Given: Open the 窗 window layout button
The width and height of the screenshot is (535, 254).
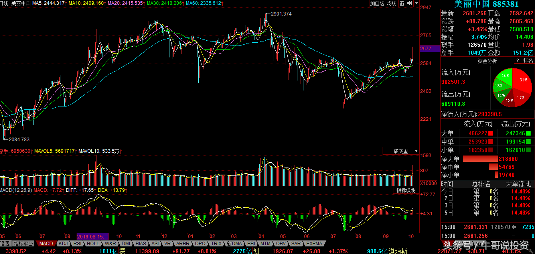Looking at the screenshot, I should (x=402, y=3).
